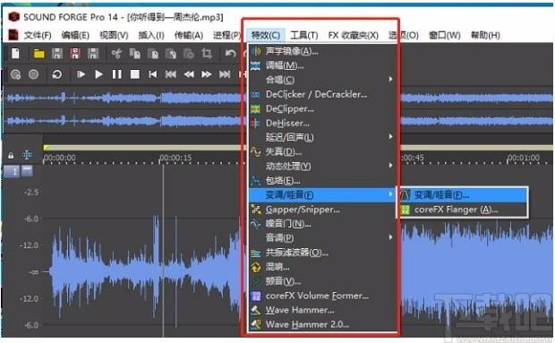Select DeHisser... entry
555x343 pixels.
[x=322, y=124]
